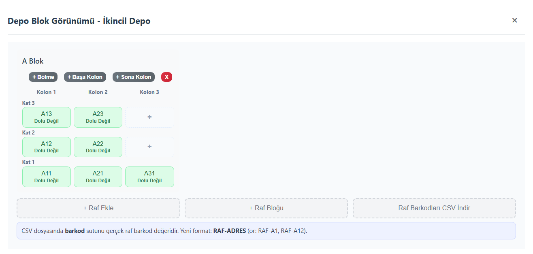Viewport: 533px width, 254px height.
Task: Click the + Raf Bloğu button
Action: tap(266, 208)
